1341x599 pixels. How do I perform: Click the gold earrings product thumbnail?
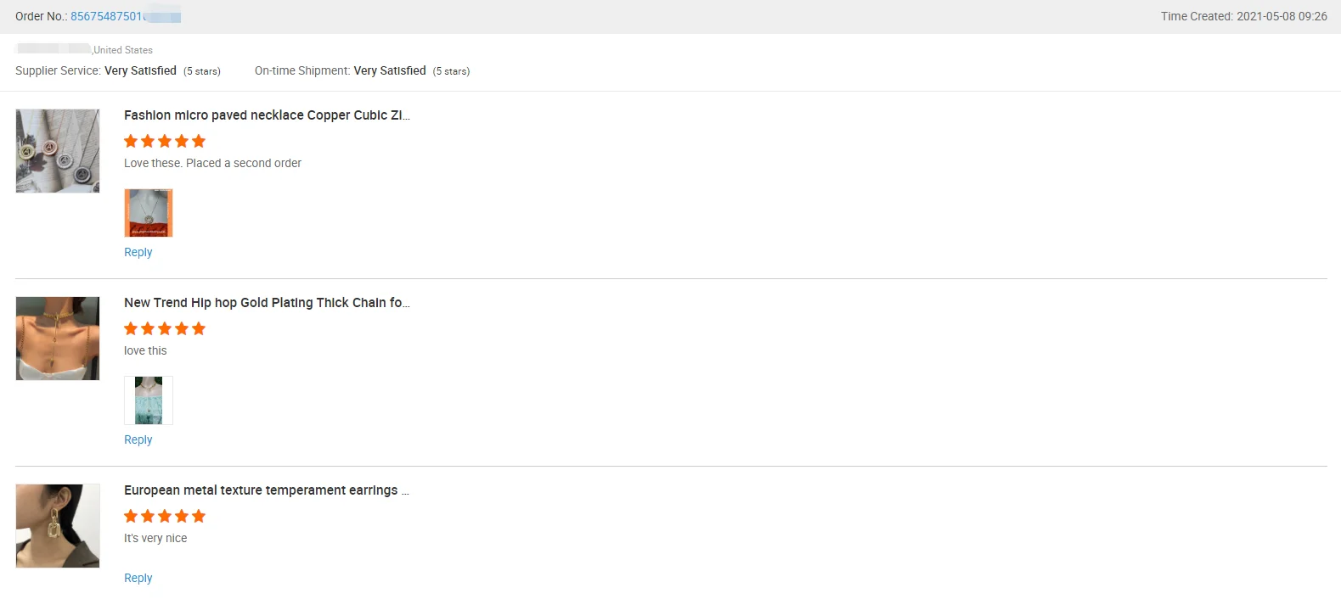tap(58, 526)
